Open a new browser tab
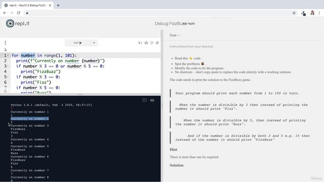This screenshot has width=324, height=182. pos(58,6)
